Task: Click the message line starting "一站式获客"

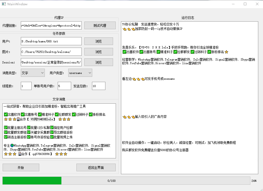Action: [x=45, y=106]
